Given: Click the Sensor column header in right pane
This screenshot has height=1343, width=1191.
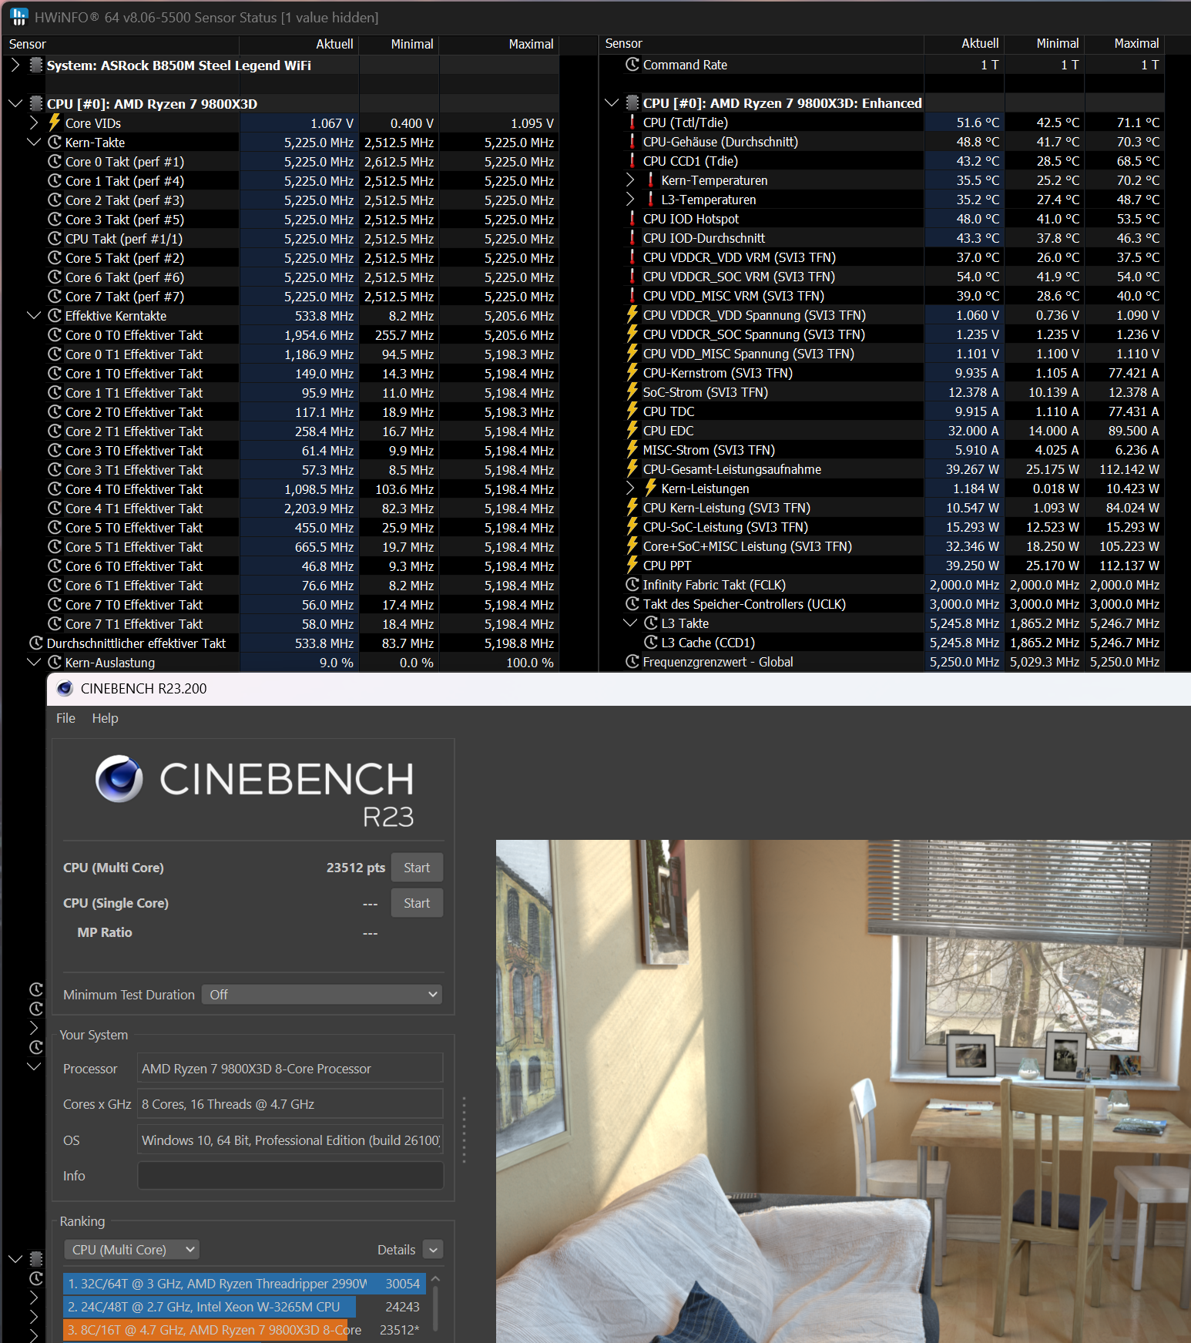Looking at the screenshot, I should pyautogui.click(x=761, y=43).
